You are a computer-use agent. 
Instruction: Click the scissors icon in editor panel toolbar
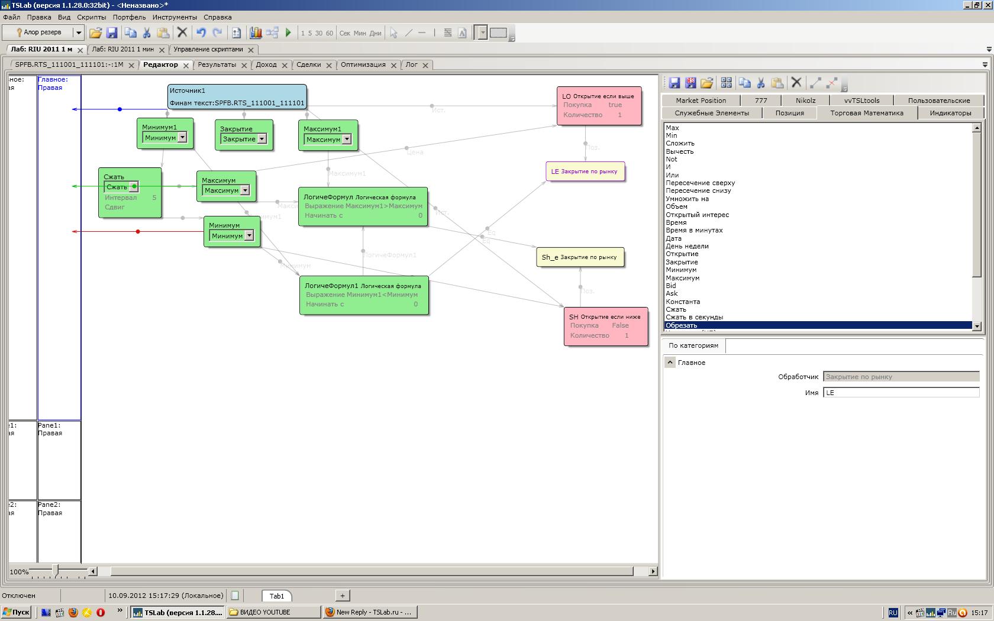(761, 83)
